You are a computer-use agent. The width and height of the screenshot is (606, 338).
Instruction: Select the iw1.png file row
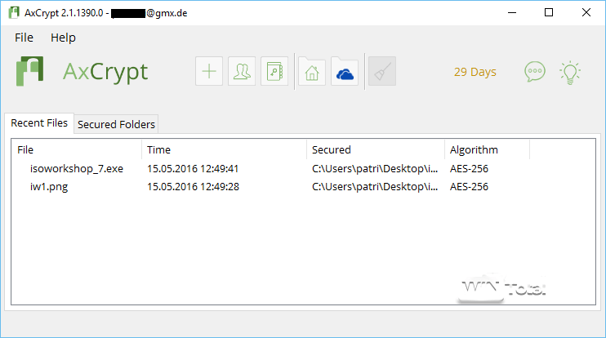coord(51,186)
